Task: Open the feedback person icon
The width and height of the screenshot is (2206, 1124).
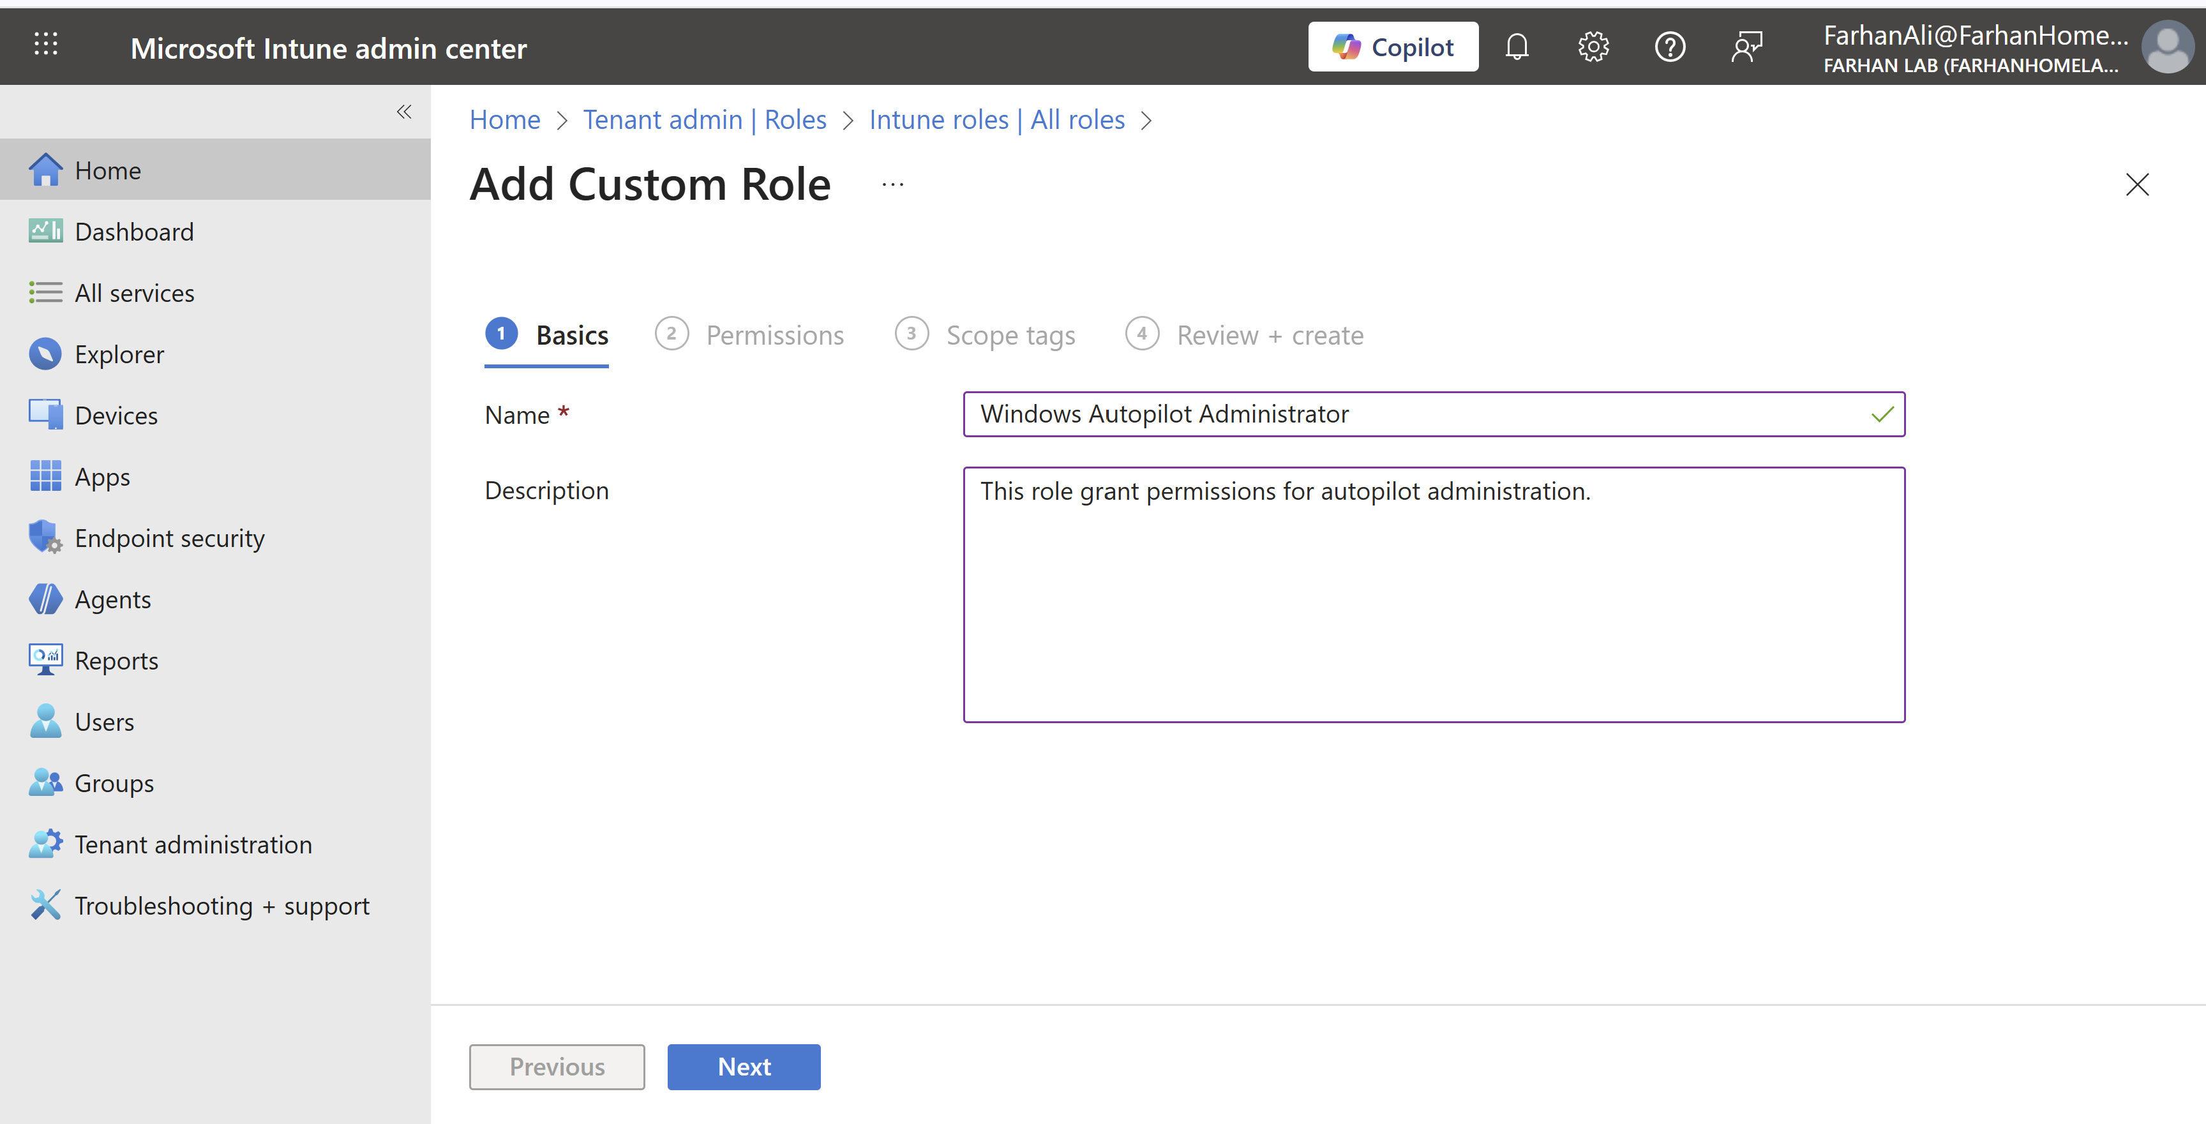Action: pos(1746,47)
